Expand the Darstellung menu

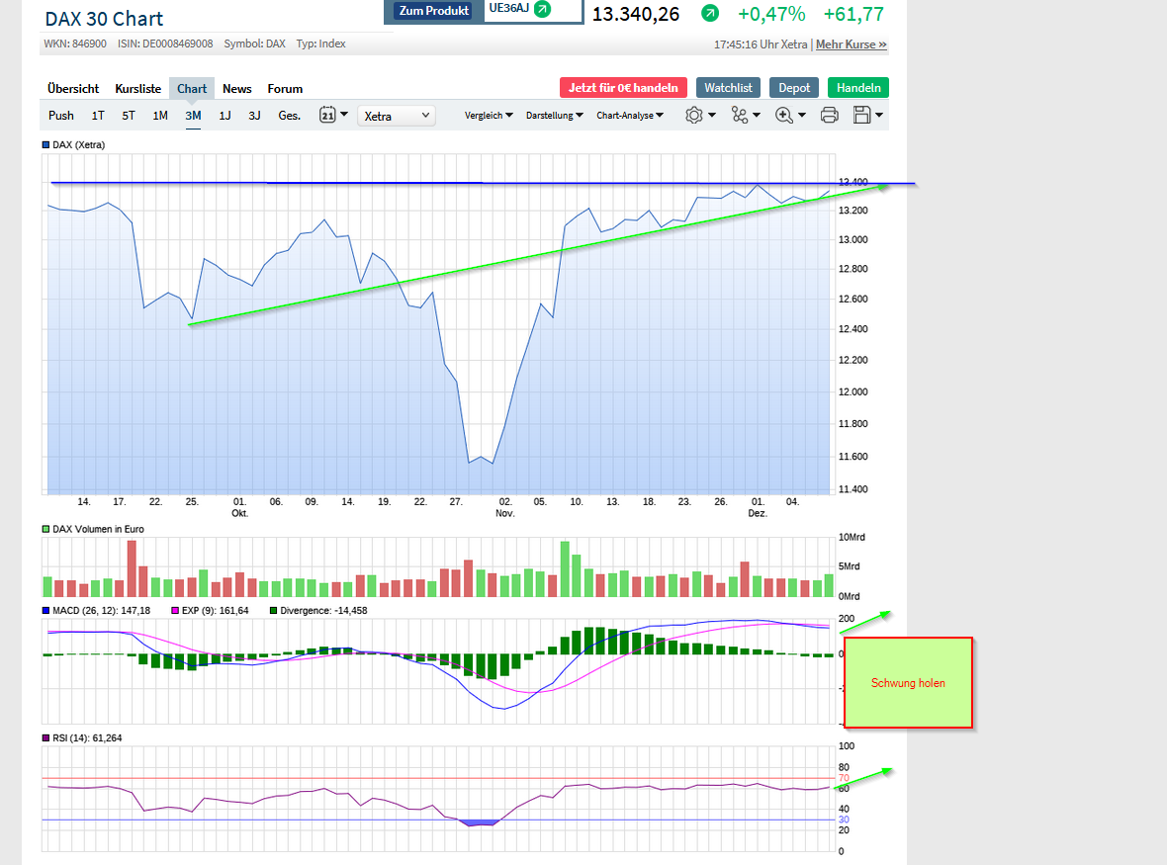[555, 116]
